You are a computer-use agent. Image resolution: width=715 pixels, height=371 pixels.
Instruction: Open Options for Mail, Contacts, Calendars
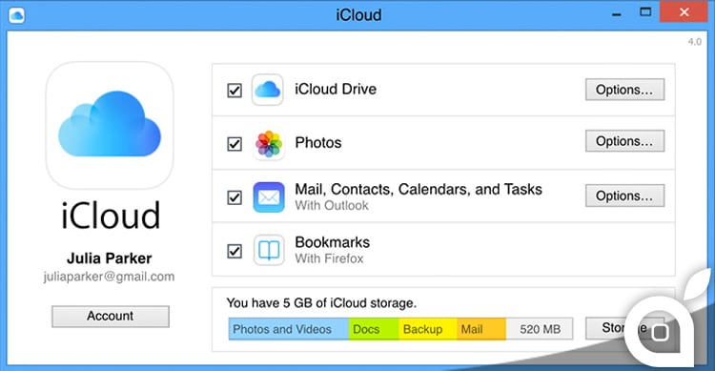pos(624,196)
